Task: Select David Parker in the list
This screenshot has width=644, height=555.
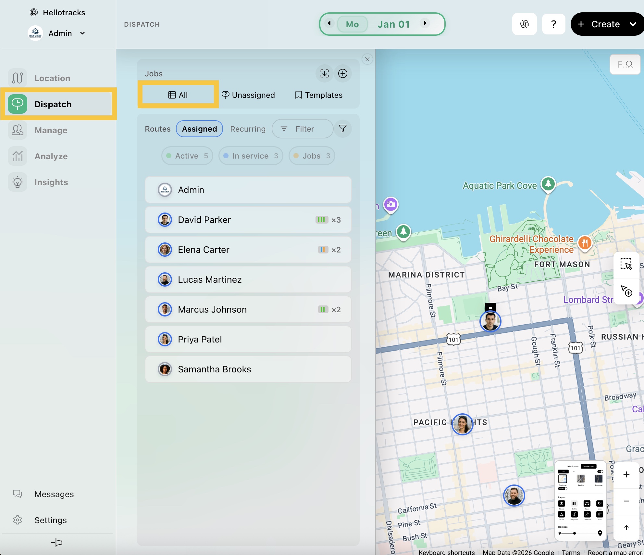Action: (248, 220)
